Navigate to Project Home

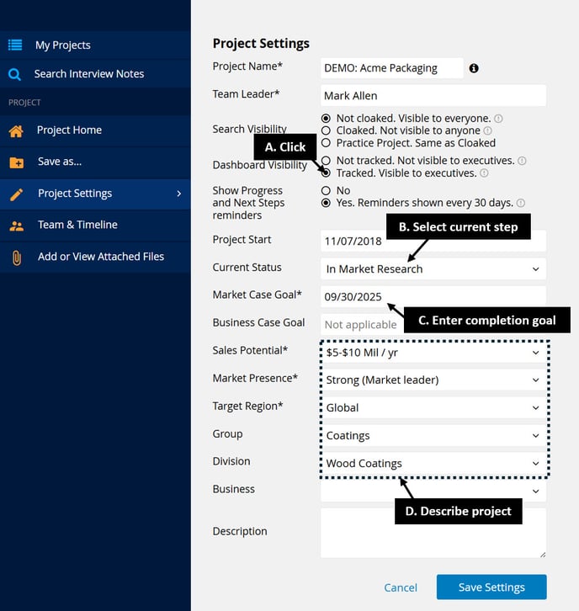tap(95, 130)
